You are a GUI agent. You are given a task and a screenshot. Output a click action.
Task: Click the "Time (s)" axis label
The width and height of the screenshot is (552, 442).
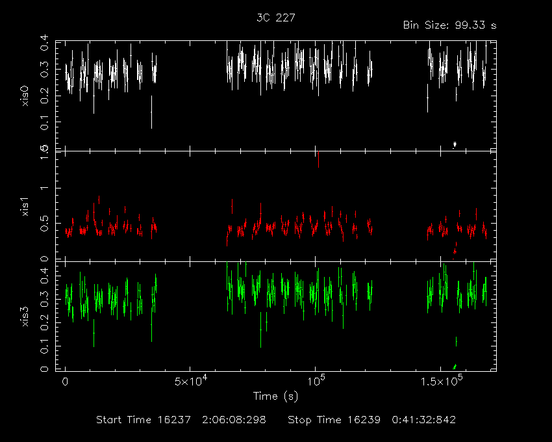tap(275, 396)
